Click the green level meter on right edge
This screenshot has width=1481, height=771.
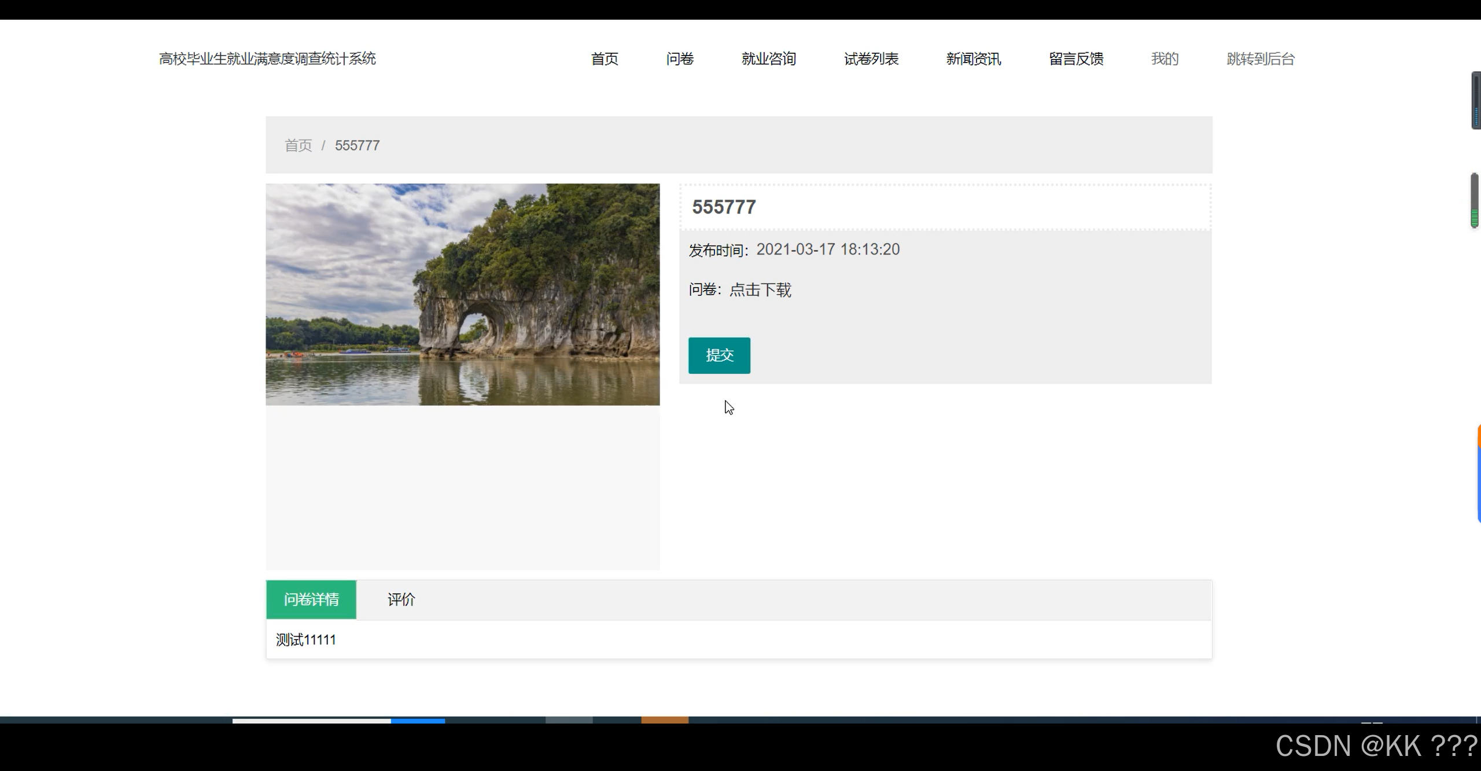pyautogui.click(x=1475, y=200)
